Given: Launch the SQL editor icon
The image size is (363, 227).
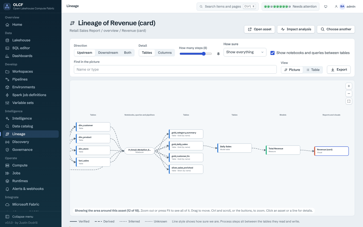Looking at the screenshot, I should point(7,48).
